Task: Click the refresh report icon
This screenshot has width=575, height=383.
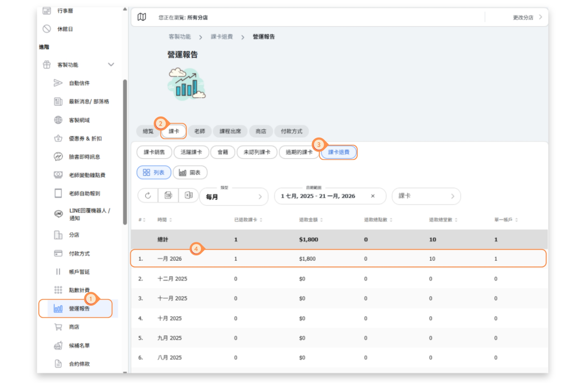Action: (148, 196)
